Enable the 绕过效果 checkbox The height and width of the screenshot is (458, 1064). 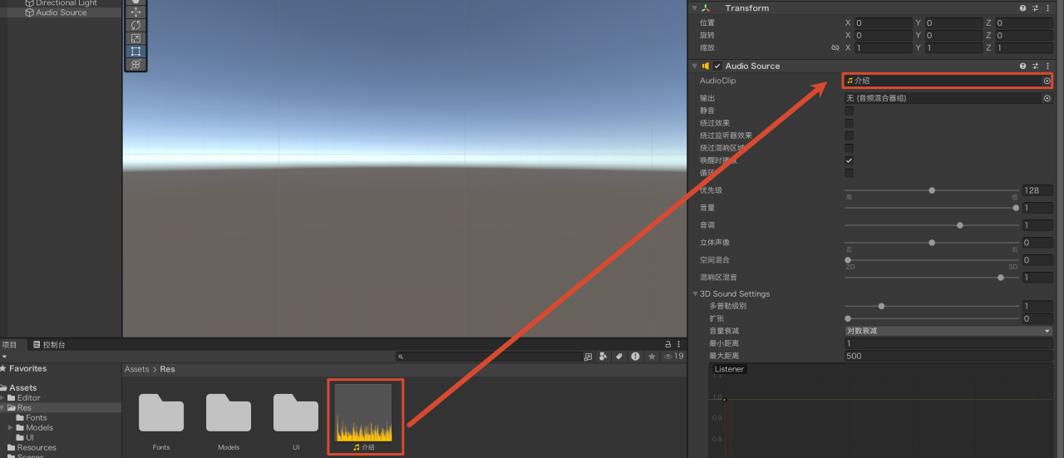click(x=849, y=123)
